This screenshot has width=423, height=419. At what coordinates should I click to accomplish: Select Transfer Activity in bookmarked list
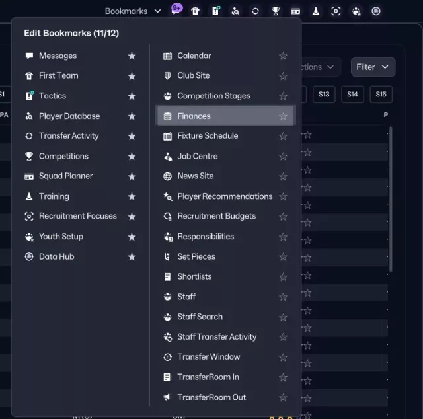pyautogui.click(x=69, y=136)
